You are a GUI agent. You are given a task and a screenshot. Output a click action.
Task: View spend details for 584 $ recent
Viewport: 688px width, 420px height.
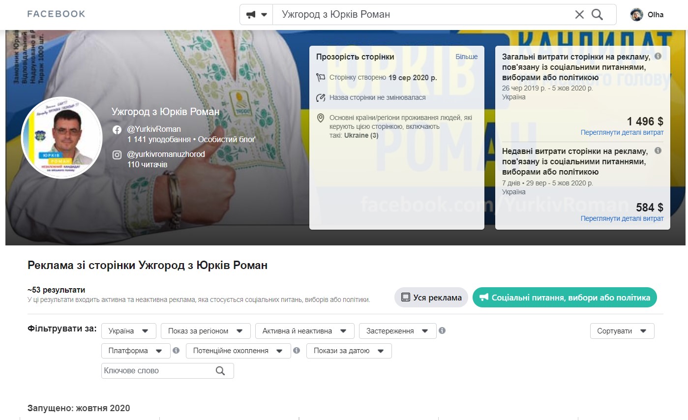[622, 218]
